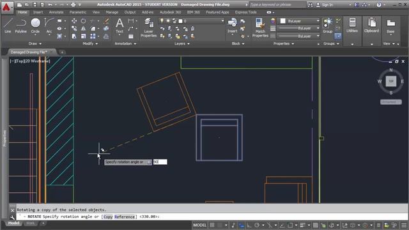409x230 pixels.
Task: Select the Array tool
Action: (93, 36)
